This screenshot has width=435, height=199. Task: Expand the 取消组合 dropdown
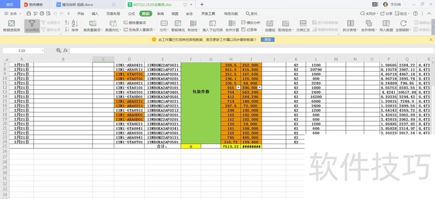(x=293, y=30)
